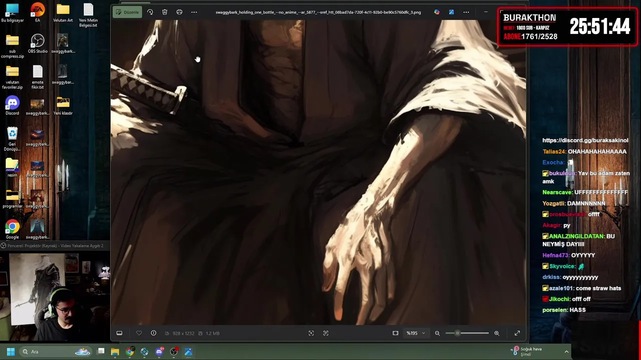Open the colorful Copilot/Designer icon in Photos title bar

[x=437, y=12]
